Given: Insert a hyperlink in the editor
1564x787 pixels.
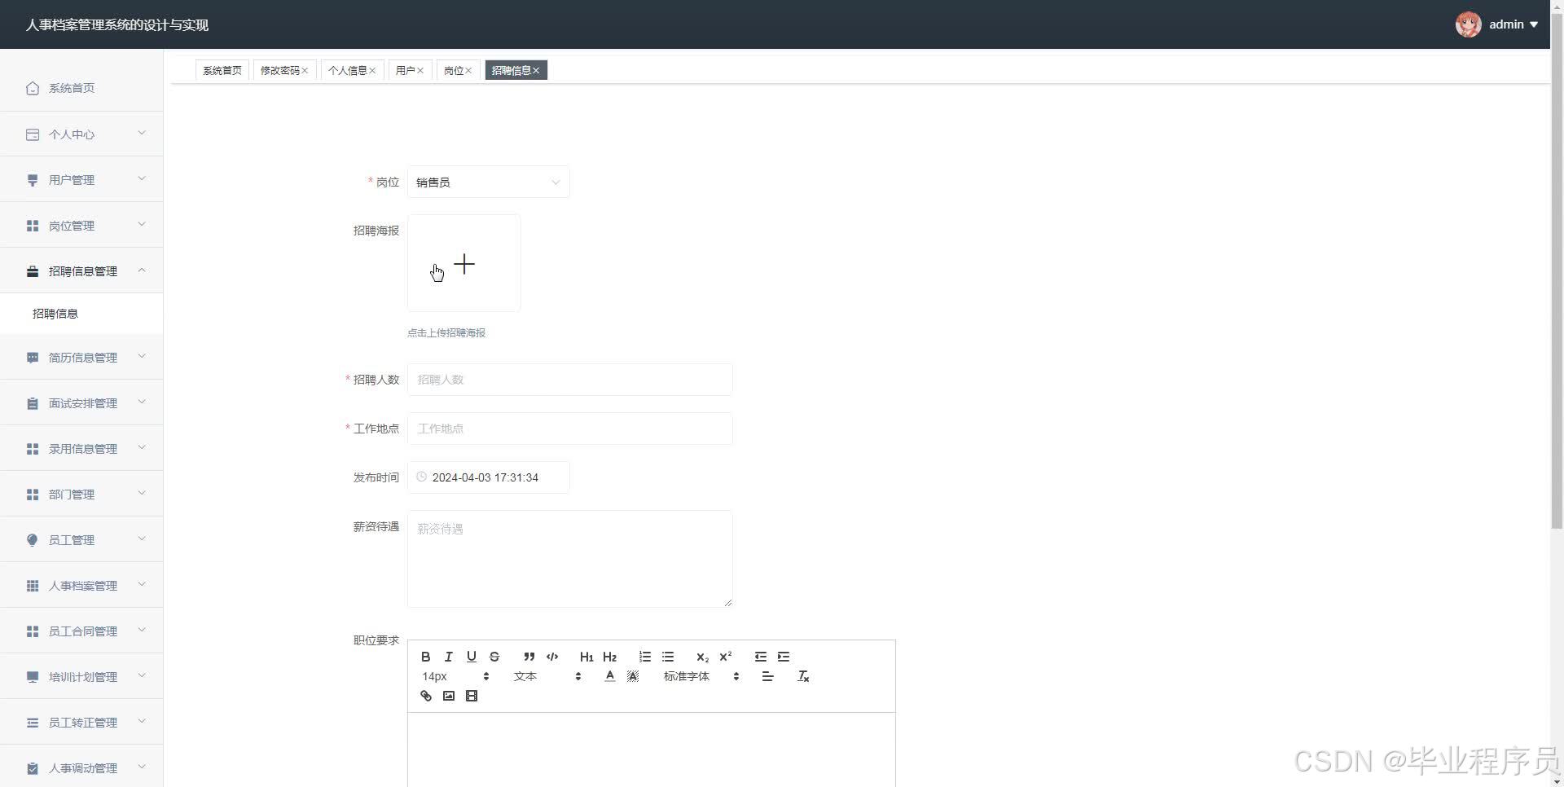Looking at the screenshot, I should (x=425, y=696).
